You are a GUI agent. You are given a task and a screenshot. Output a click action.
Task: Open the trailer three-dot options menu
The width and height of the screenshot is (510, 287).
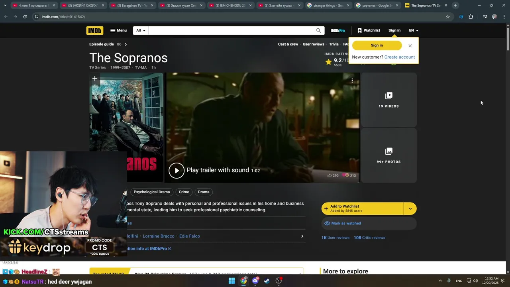[352, 81]
